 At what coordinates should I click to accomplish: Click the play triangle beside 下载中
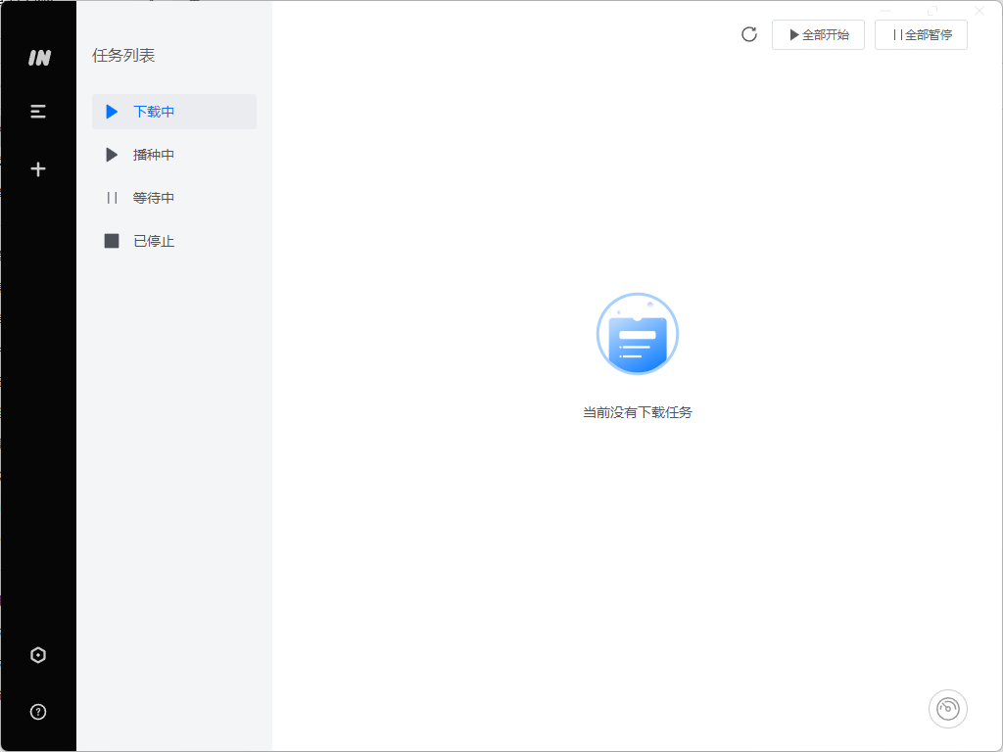coord(111,112)
